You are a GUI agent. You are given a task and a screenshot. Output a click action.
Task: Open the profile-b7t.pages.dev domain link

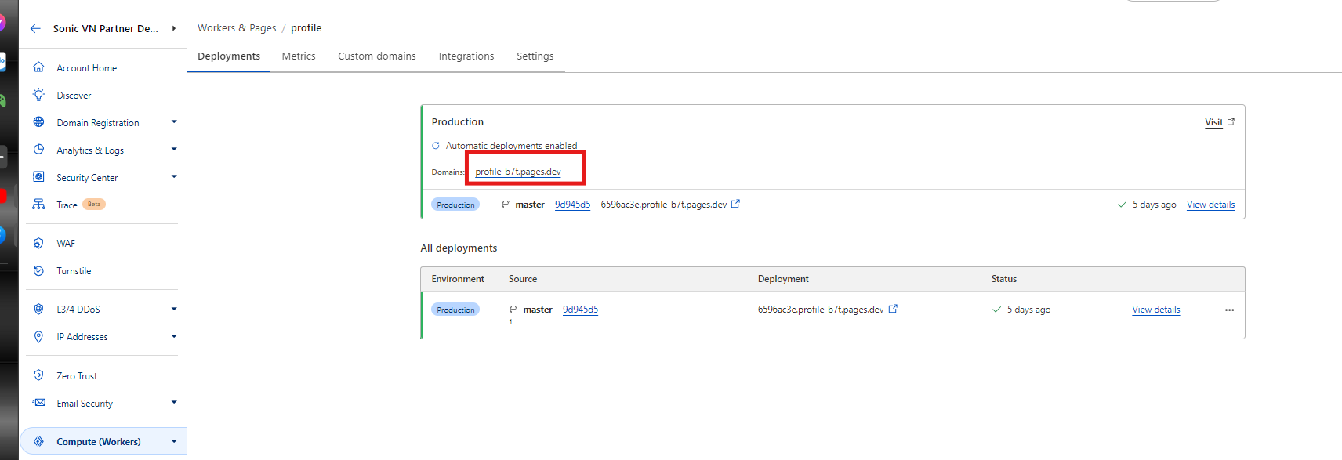click(518, 172)
